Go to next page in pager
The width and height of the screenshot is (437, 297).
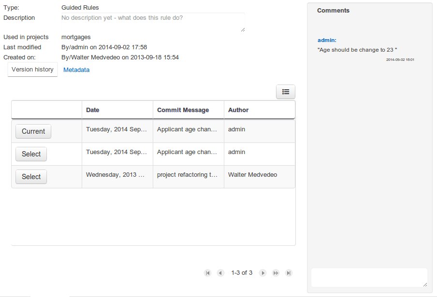[x=263, y=273]
